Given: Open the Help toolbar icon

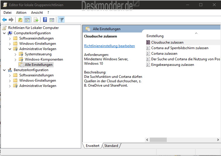Looking at the screenshot, I should click(x=45, y=20).
